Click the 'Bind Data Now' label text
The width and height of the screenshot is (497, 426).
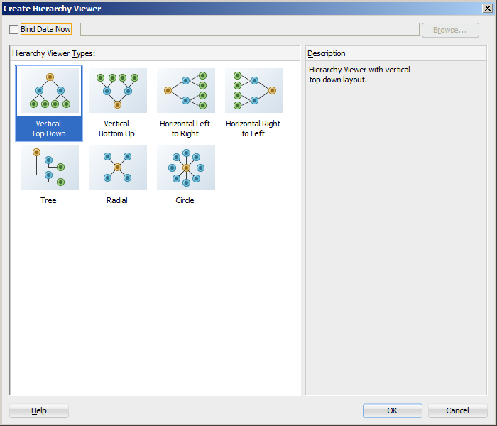(x=45, y=29)
